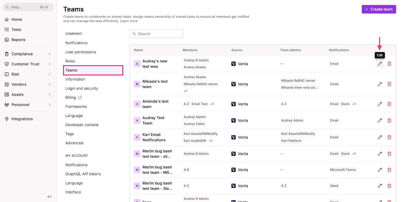
Task: Open Advanced company settings
Action: 74,143
